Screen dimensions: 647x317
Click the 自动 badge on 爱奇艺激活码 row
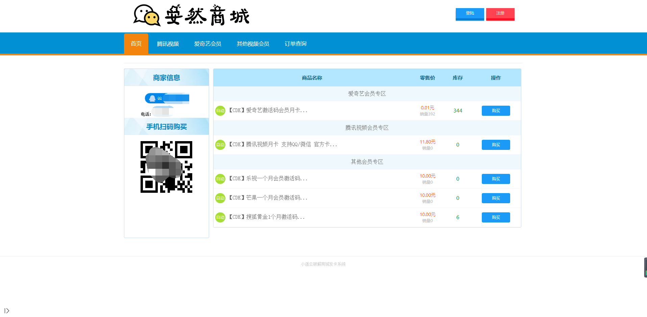[220, 111]
